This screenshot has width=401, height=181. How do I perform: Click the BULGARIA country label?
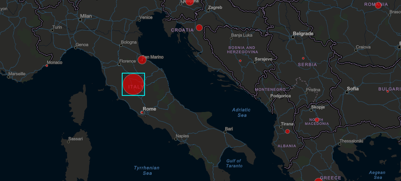[389, 89]
